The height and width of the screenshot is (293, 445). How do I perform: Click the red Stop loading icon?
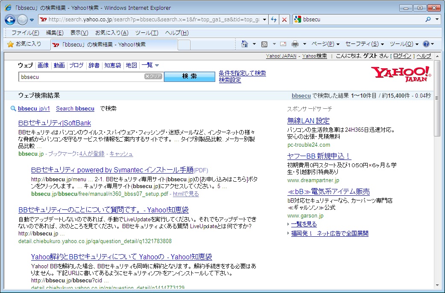(x=284, y=20)
